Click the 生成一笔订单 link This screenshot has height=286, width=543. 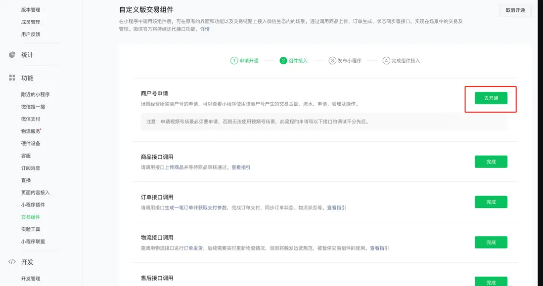(179, 208)
